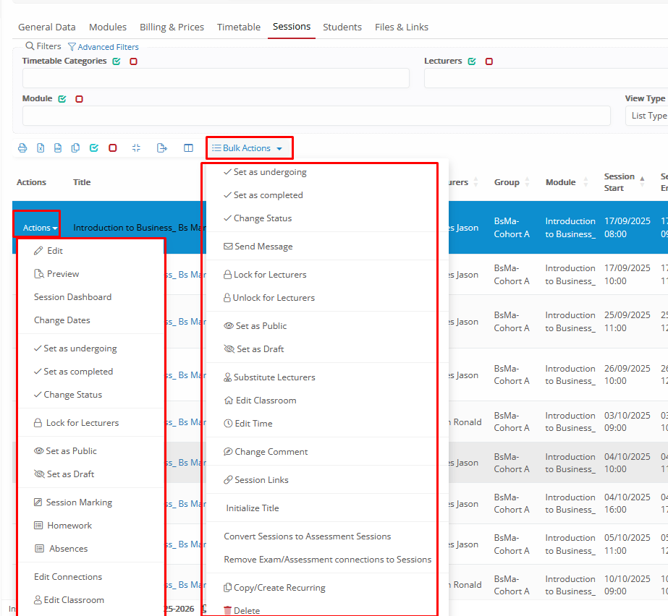Click the red deselect-all icon in toolbar
Screen dimensions: 668x616
tap(112, 148)
